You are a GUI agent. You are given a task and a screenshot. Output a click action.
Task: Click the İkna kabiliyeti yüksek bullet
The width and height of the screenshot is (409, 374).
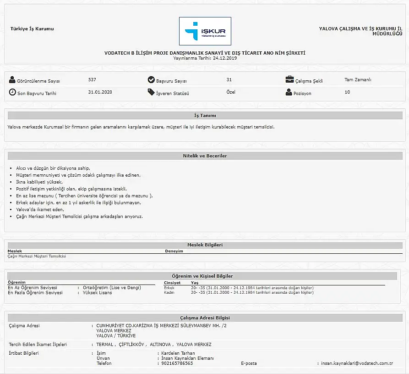click(x=39, y=182)
